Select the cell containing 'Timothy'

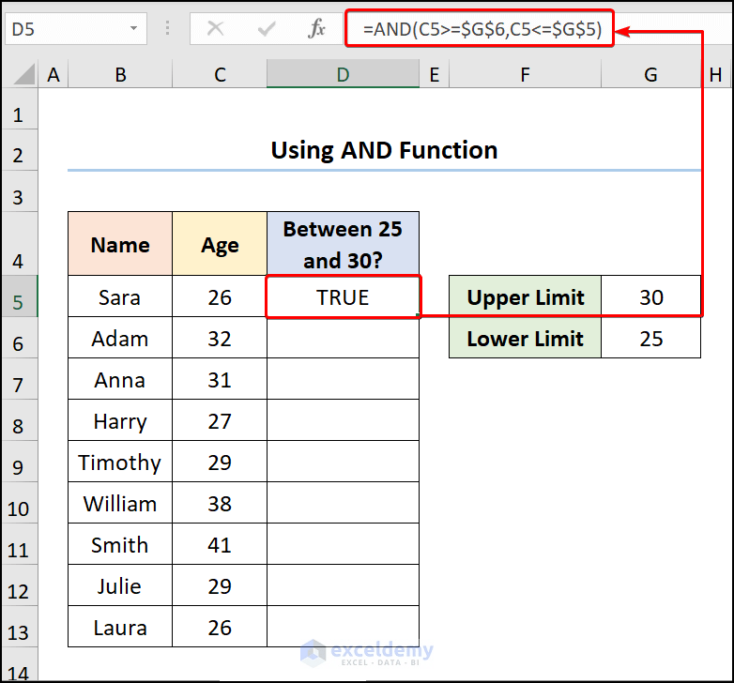[120, 461]
